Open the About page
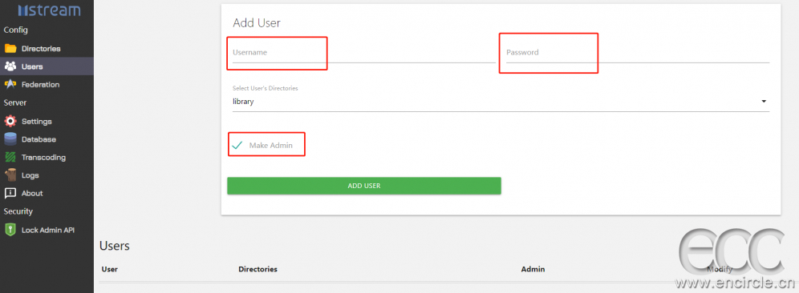 click(47, 193)
